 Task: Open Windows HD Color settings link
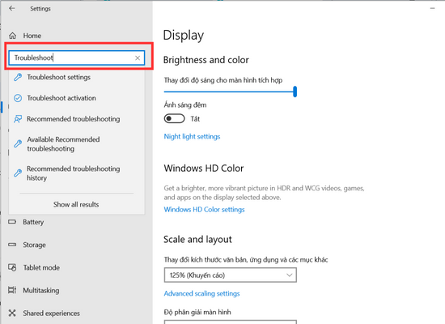[x=205, y=210]
